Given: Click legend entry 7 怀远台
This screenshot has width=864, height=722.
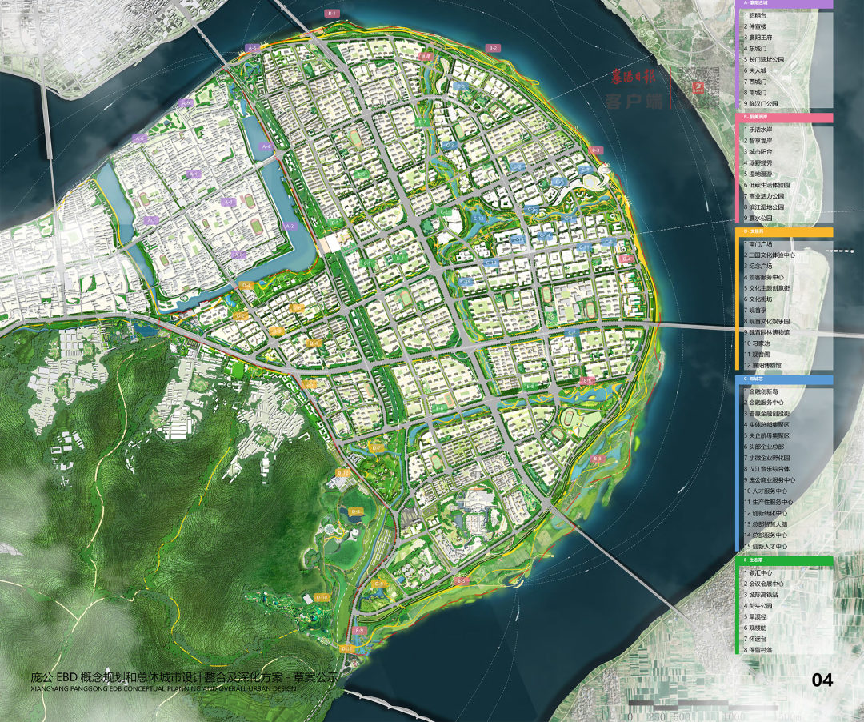Looking at the screenshot, I should (756, 639).
